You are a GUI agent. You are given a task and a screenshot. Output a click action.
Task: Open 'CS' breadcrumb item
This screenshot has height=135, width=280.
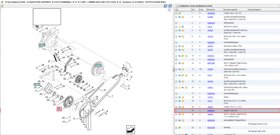tap(76, 2)
